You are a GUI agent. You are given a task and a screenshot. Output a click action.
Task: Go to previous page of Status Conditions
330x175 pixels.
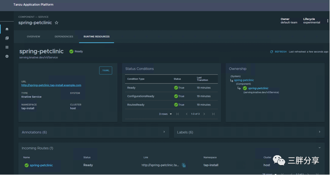(186, 114)
